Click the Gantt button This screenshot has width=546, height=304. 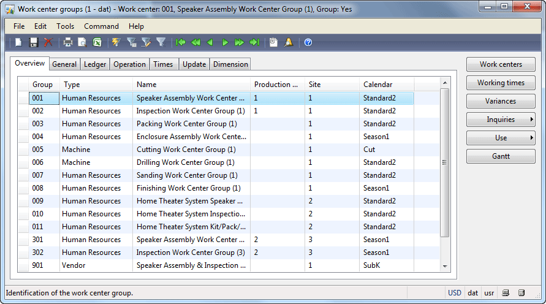pos(501,156)
